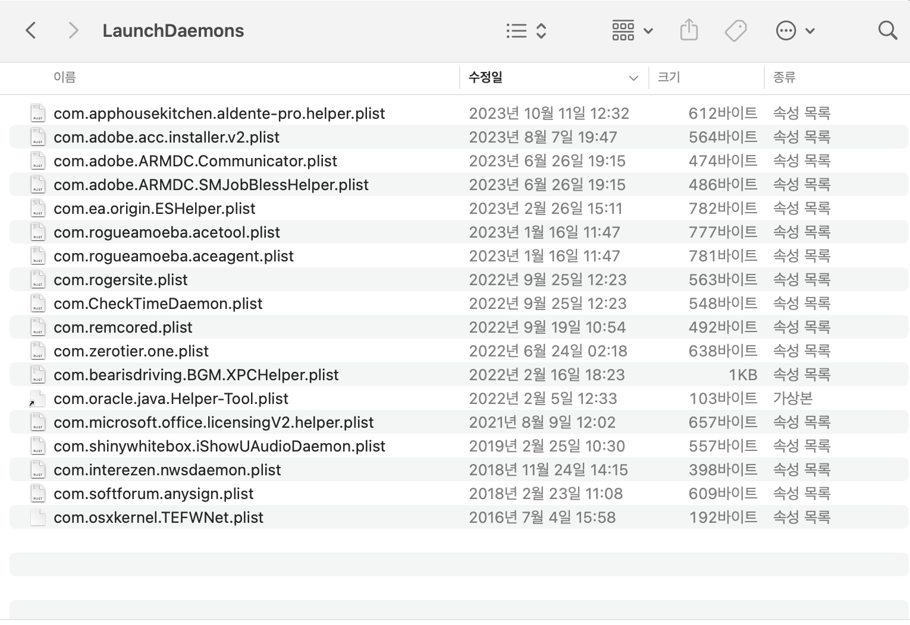Sort files by the 종류 column
Viewport: 910px width, 625px height.
784,77
